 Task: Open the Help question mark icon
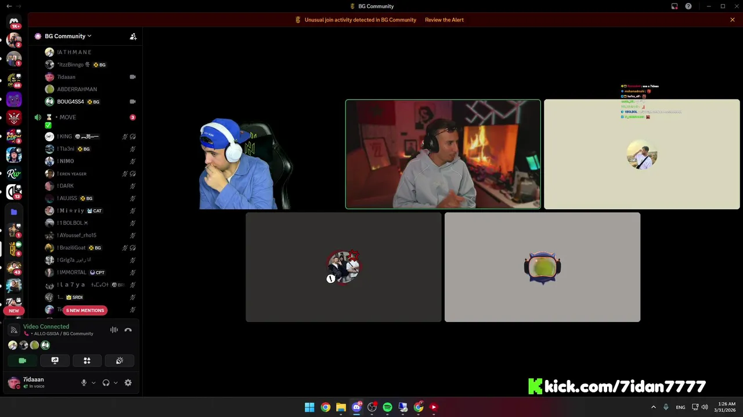(688, 6)
